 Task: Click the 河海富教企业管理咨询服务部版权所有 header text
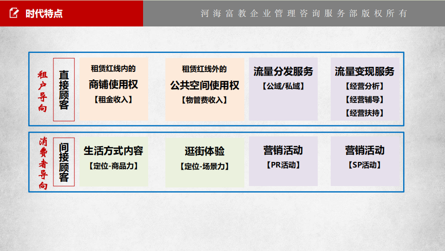click(x=304, y=13)
